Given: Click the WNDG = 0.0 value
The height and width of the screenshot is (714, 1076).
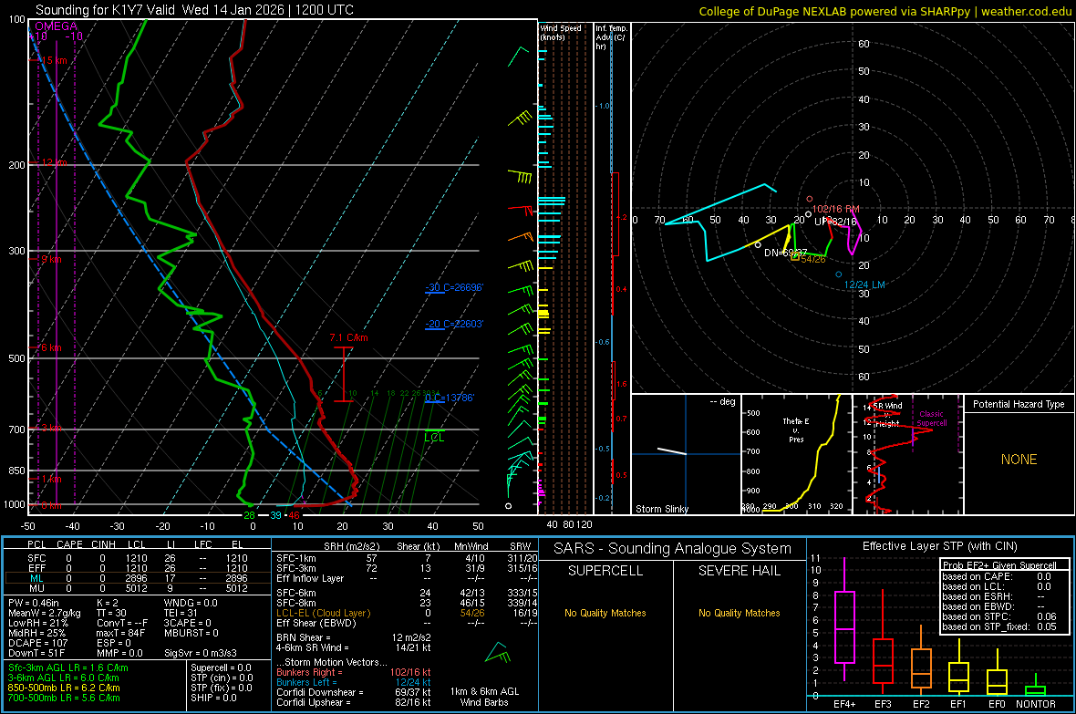Looking at the screenshot, I should [190, 603].
